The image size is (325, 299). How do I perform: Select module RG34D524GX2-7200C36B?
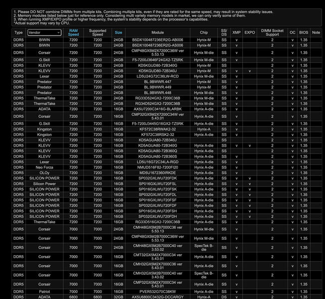pyautogui.click(x=158, y=104)
